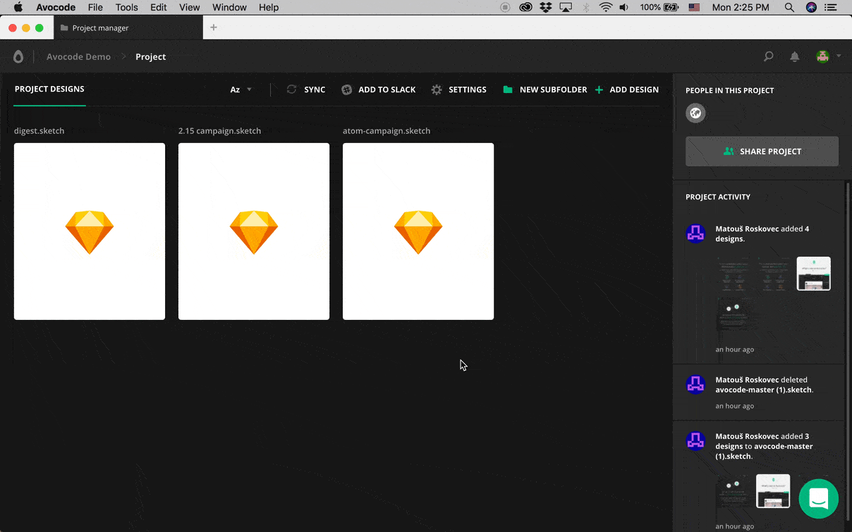Open the Tools menu

(x=127, y=7)
